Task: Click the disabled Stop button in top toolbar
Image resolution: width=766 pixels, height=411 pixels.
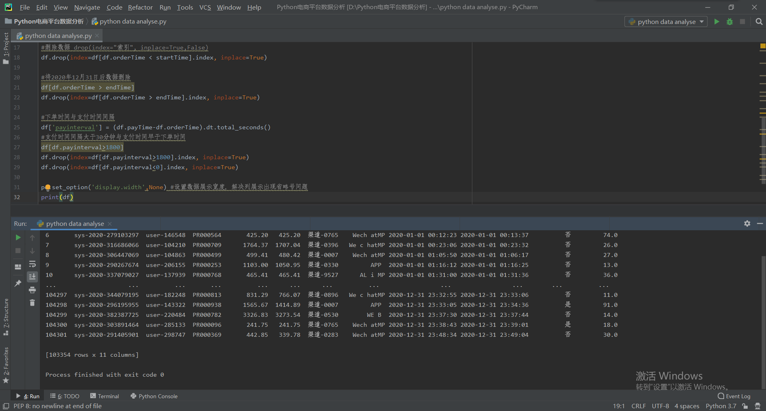Action: (742, 22)
